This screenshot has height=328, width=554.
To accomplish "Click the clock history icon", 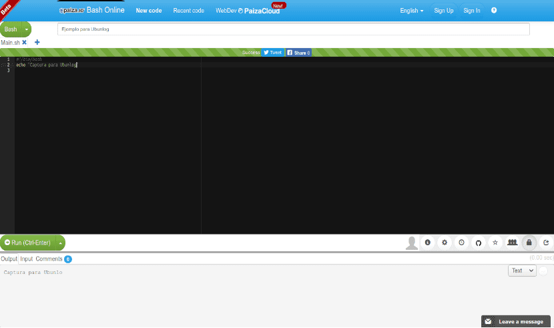I will click(461, 242).
